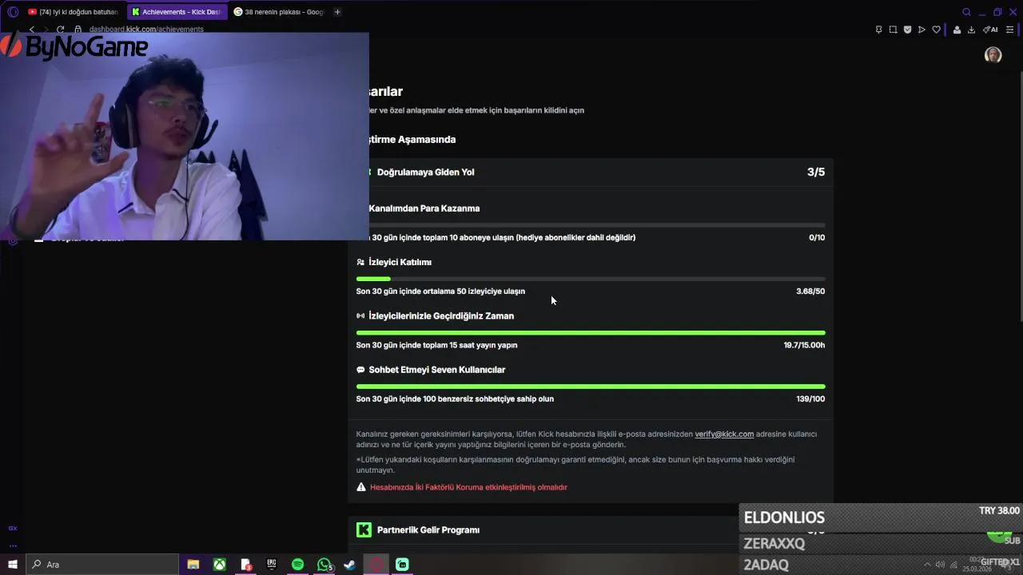Click the 3.68/50 viewer average value
1023x575 pixels.
(x=810, y=291)
